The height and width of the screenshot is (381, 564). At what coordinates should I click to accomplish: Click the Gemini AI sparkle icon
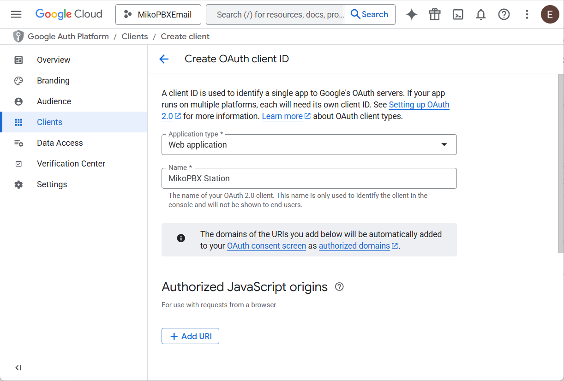coord(412,14)
